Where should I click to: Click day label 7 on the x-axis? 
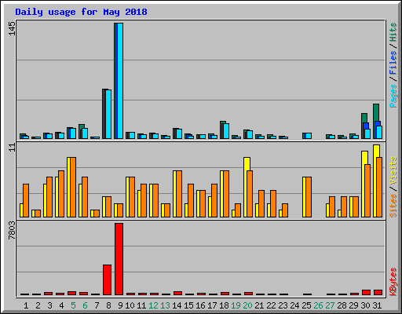pos(97,305)
